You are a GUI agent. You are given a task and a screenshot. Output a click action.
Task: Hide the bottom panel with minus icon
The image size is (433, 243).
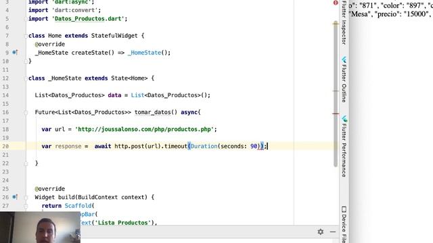[333, 232]
